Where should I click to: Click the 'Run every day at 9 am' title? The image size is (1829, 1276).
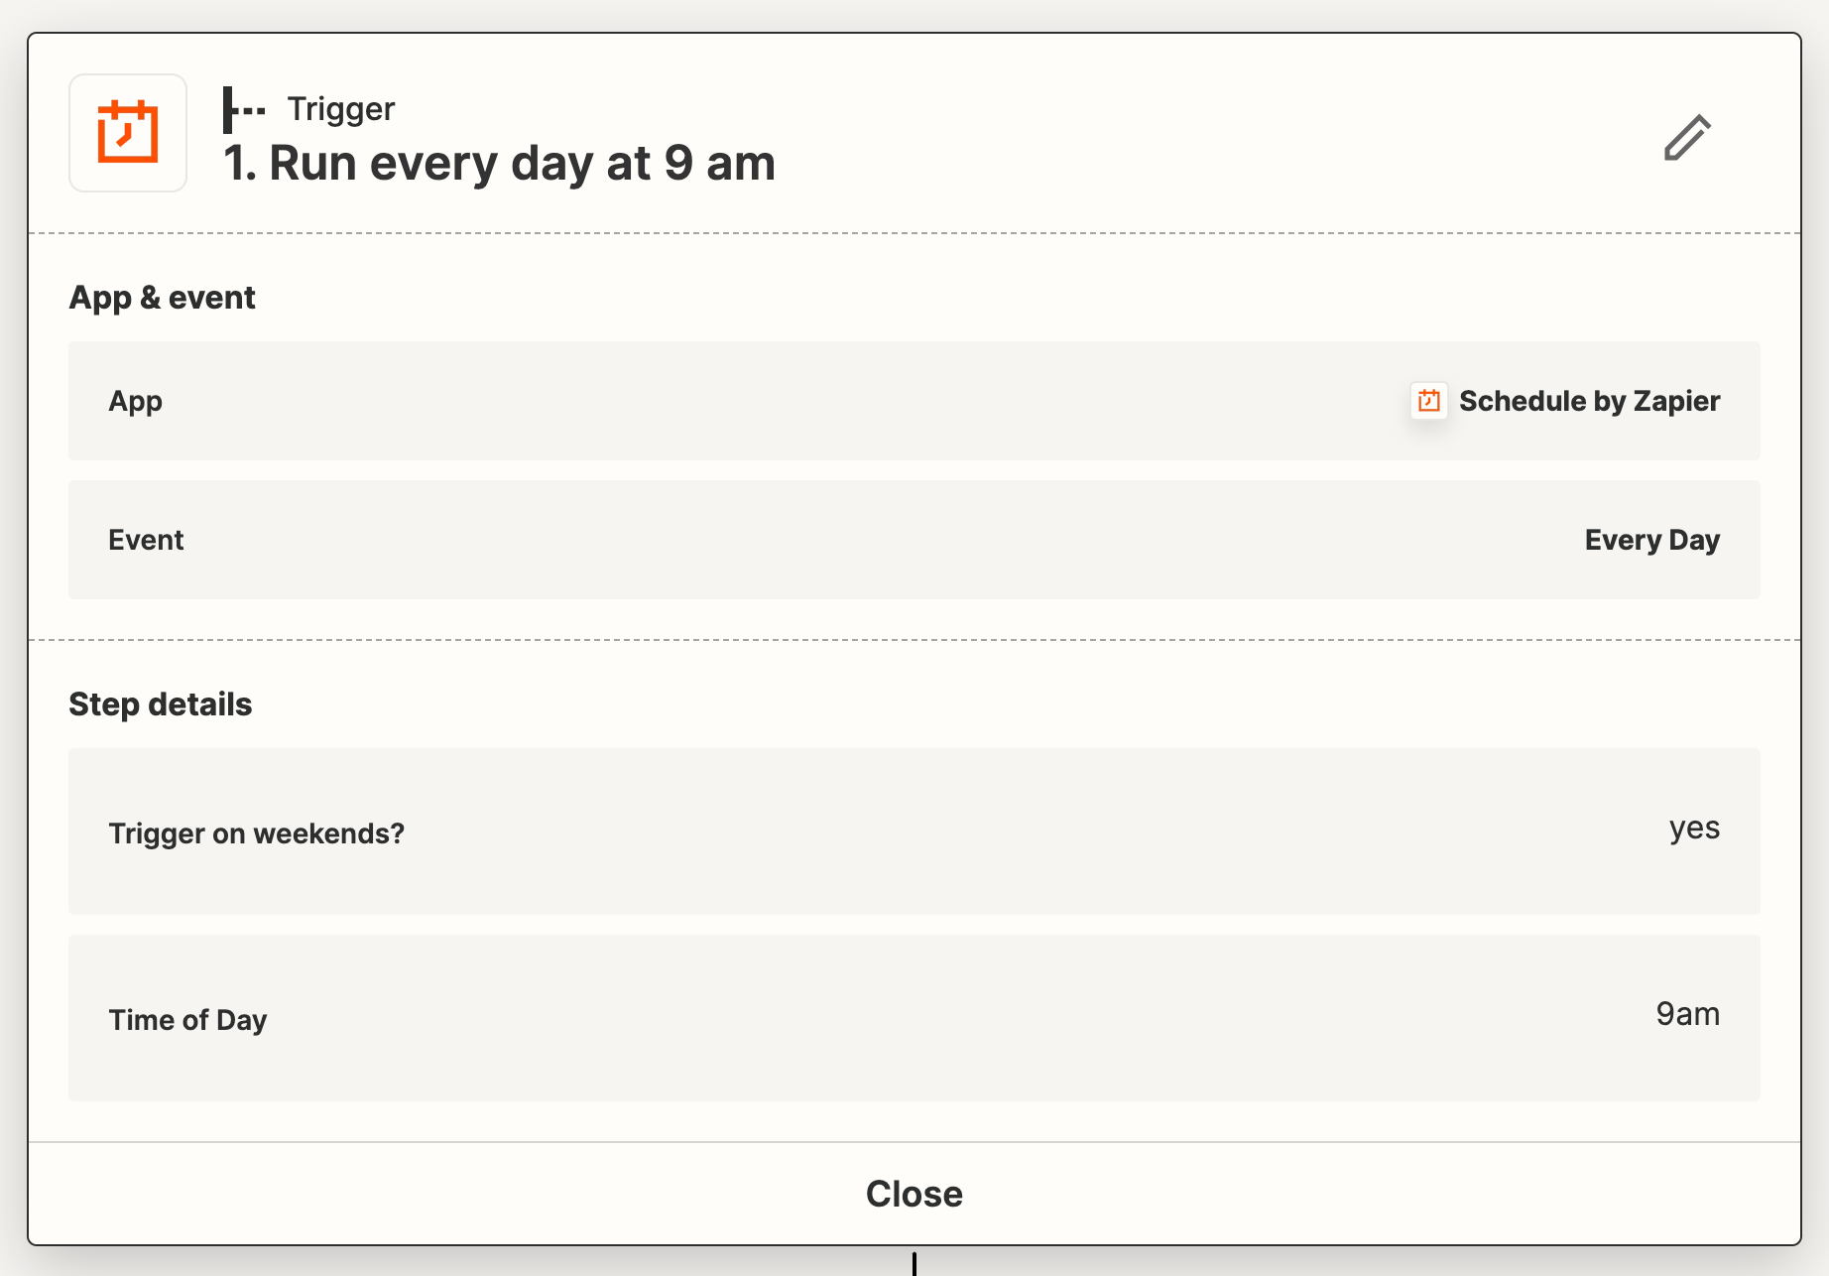pyautogui.click(x=499, y=163)
